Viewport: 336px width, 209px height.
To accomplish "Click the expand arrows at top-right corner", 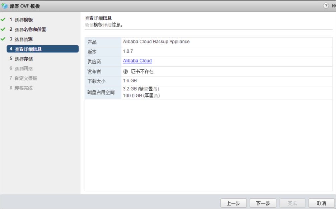I will point(334,6).
